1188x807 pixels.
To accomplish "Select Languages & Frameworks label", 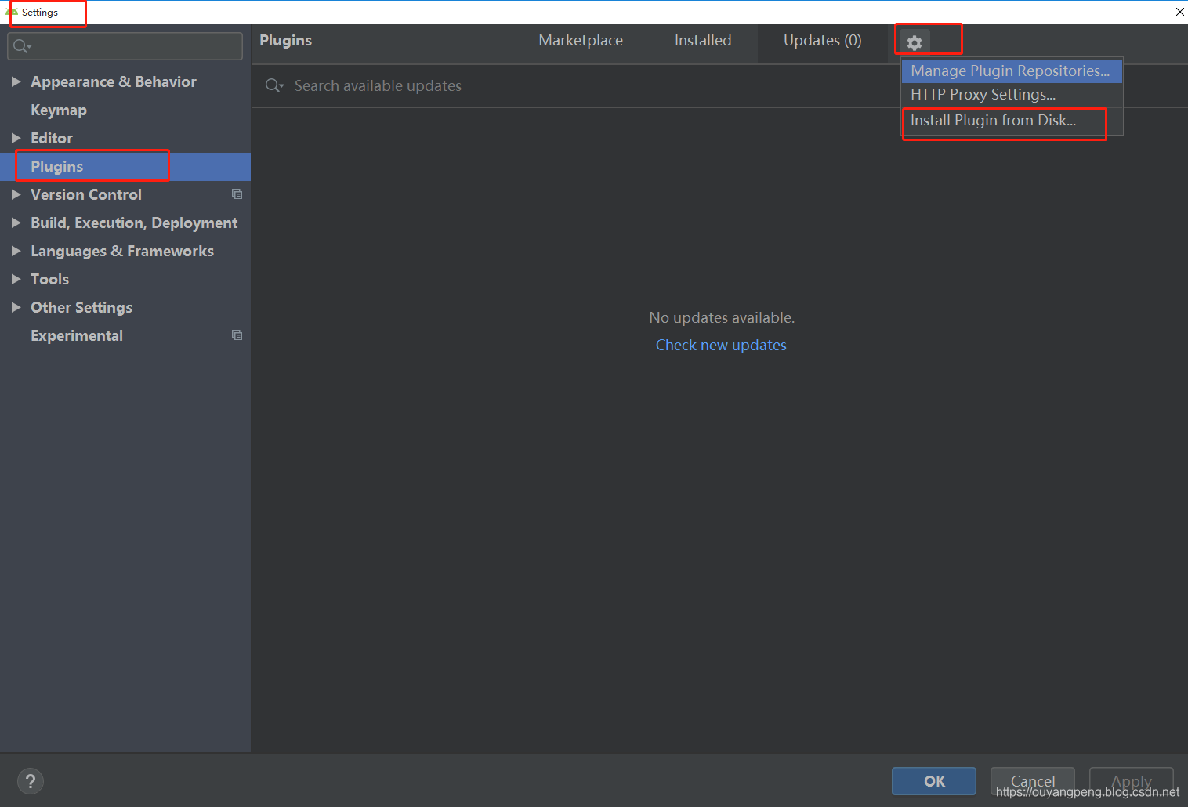I will click(x=122, y=252).
